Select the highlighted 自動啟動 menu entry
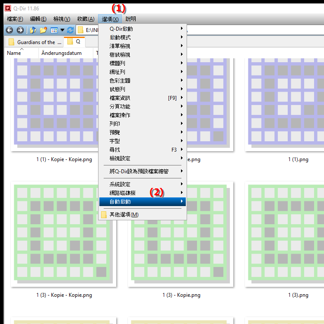Screen dimensions: 324x324 [x=143, y=202]
